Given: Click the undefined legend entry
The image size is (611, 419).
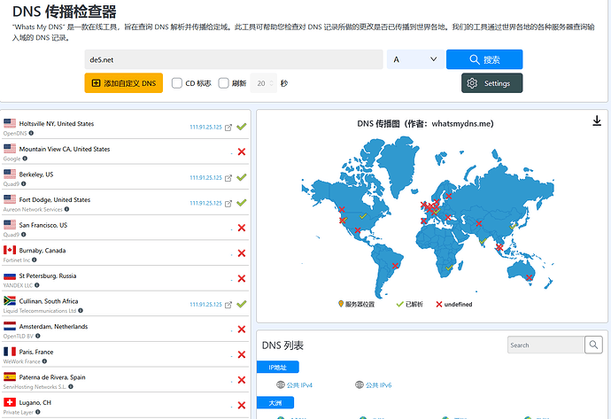Looking at the screenshot, I should pyautogui.click(x=454, y=304).
